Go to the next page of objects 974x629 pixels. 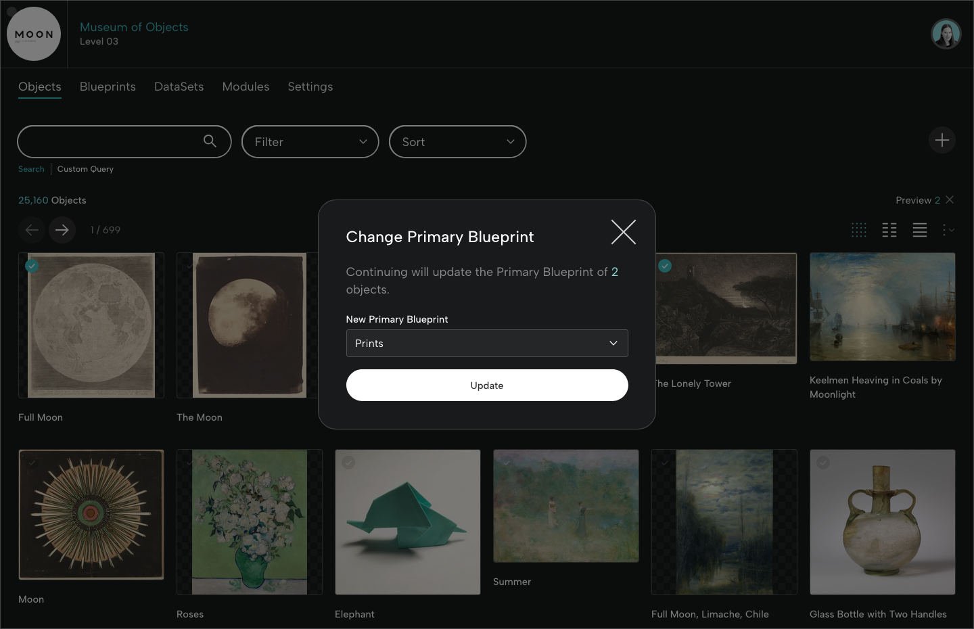(x=62, y=230)
